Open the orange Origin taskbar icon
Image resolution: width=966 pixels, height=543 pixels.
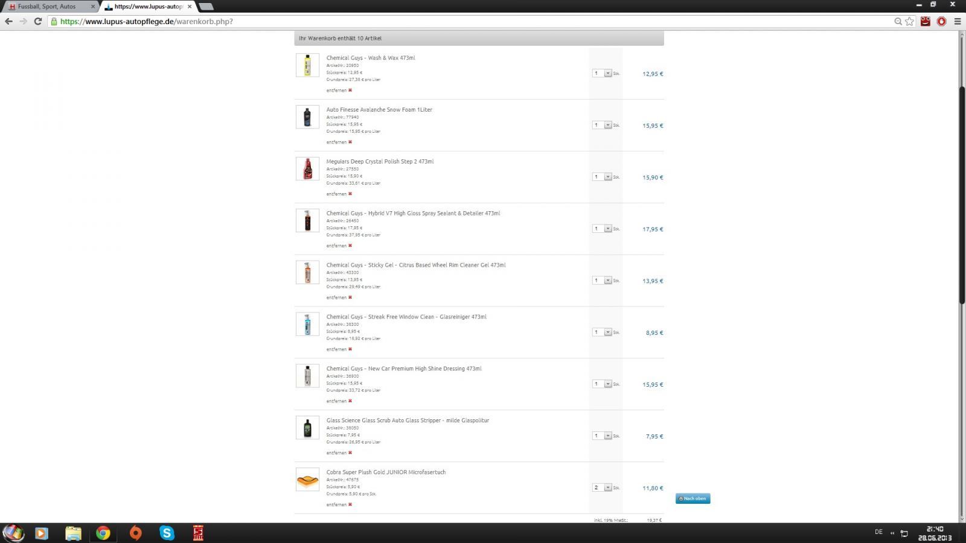pyautogui.click(x=136, y=533)
